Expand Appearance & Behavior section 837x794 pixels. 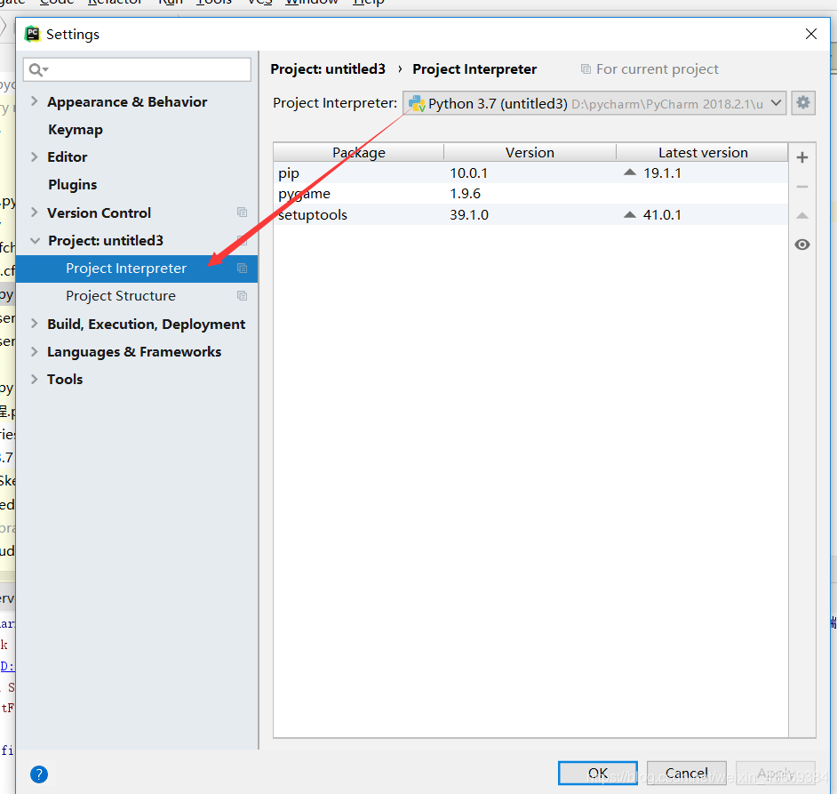tap(34, 101)
